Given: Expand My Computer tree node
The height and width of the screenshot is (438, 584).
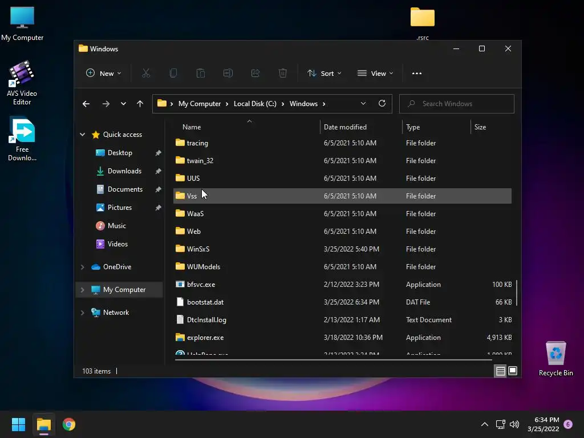Looking at the screenshot, I should 82,289.
